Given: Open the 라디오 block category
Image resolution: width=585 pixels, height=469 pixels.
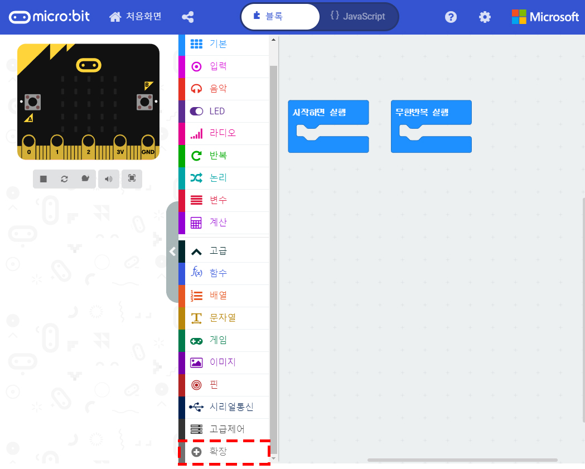Looking at the screenshot, I should (x=224, y=133).
